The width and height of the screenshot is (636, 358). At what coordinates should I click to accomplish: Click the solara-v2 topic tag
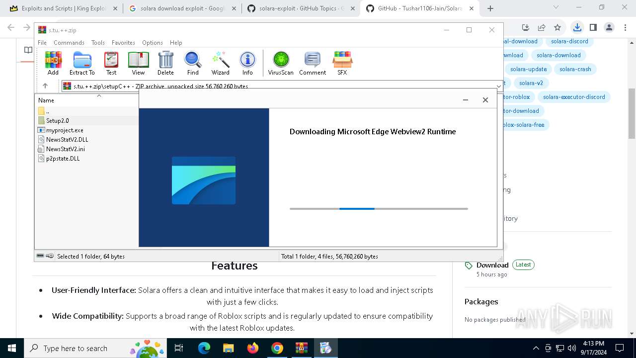click(531, 83)
